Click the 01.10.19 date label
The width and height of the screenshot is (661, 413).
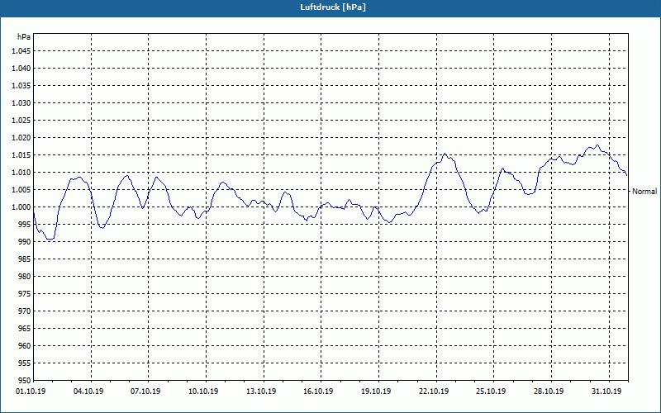31,392
